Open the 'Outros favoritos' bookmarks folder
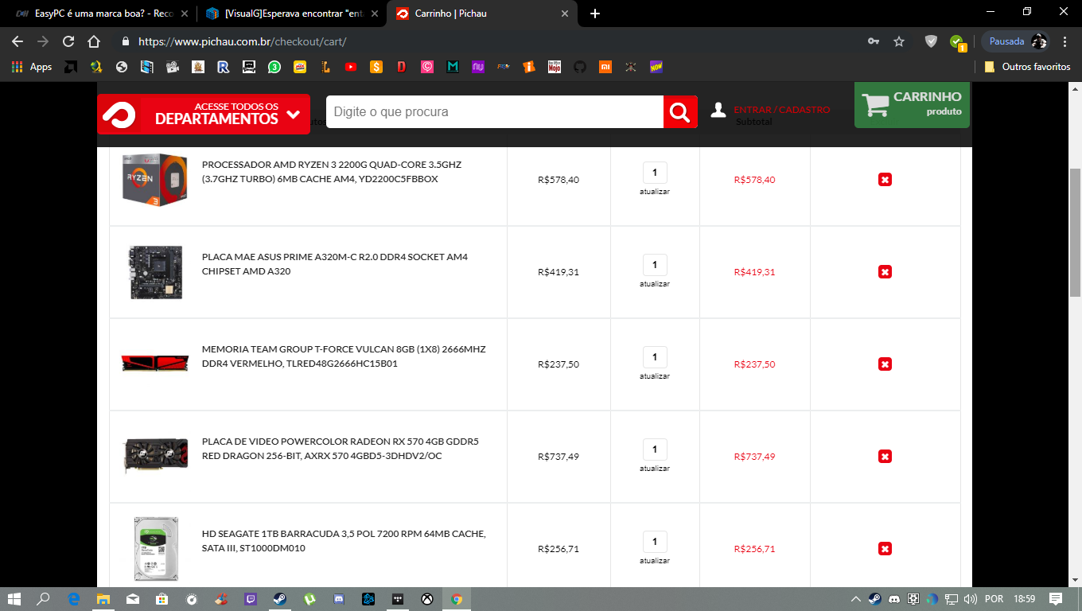Viewport: 1082px width, 611px height. 1027,67
